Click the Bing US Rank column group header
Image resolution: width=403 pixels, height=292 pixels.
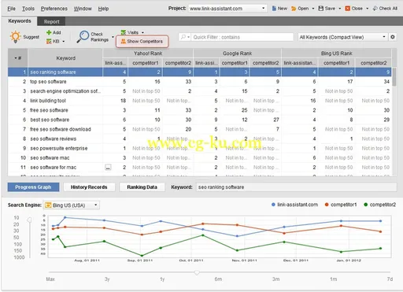click(x=336, y=54)
